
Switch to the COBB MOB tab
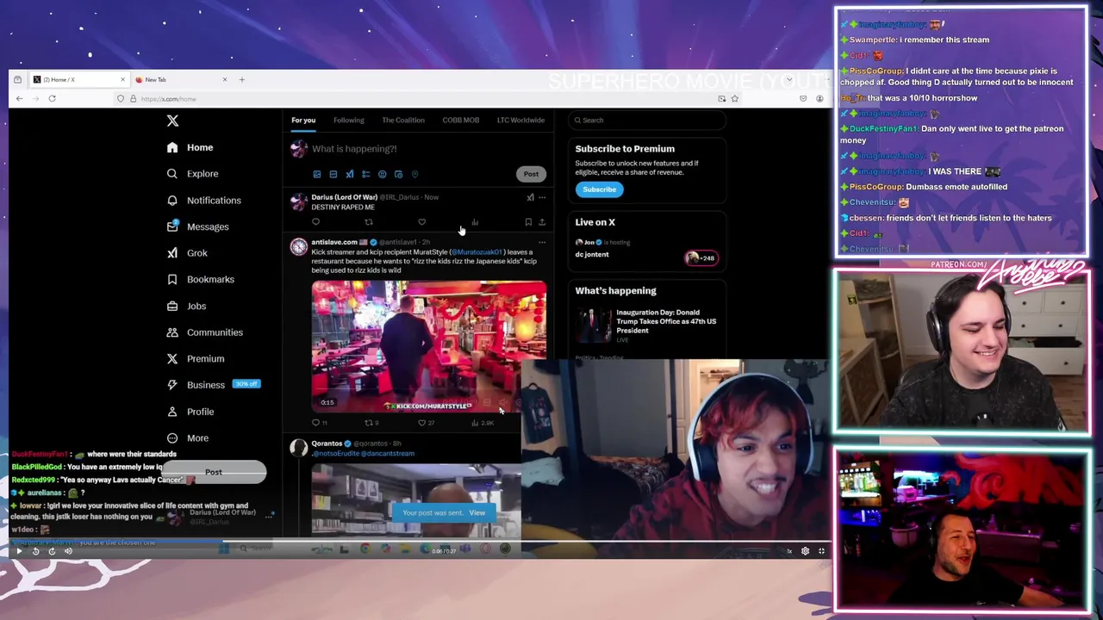point(461,121)
